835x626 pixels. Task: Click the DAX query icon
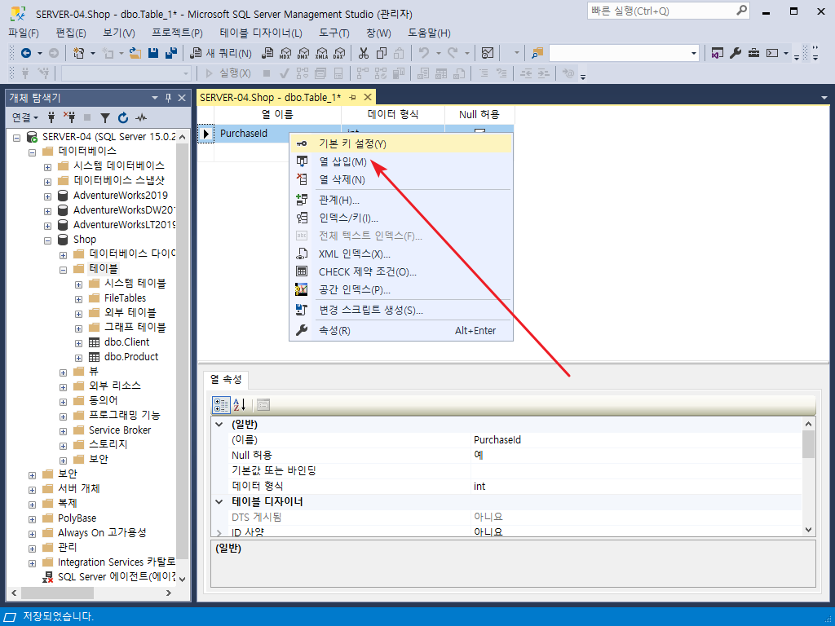pyautogui.click(x=339, y=53)
